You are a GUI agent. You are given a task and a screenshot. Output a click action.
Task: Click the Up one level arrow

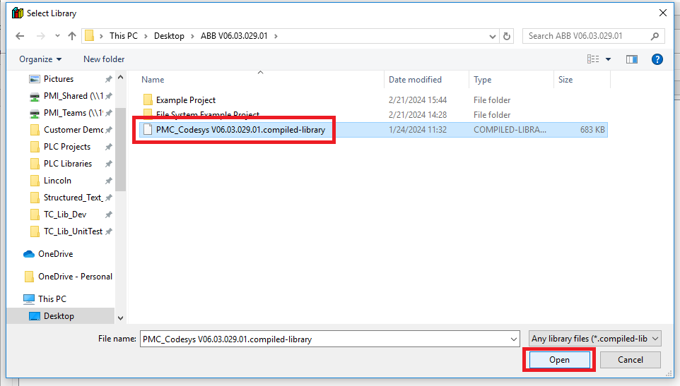[71, 36]
